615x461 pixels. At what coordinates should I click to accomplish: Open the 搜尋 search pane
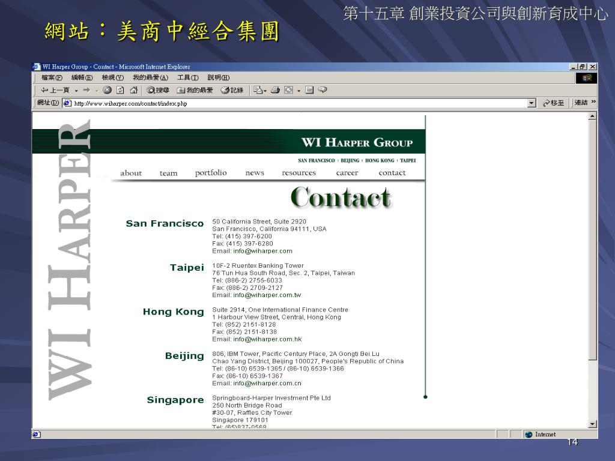tap(158, 90)
